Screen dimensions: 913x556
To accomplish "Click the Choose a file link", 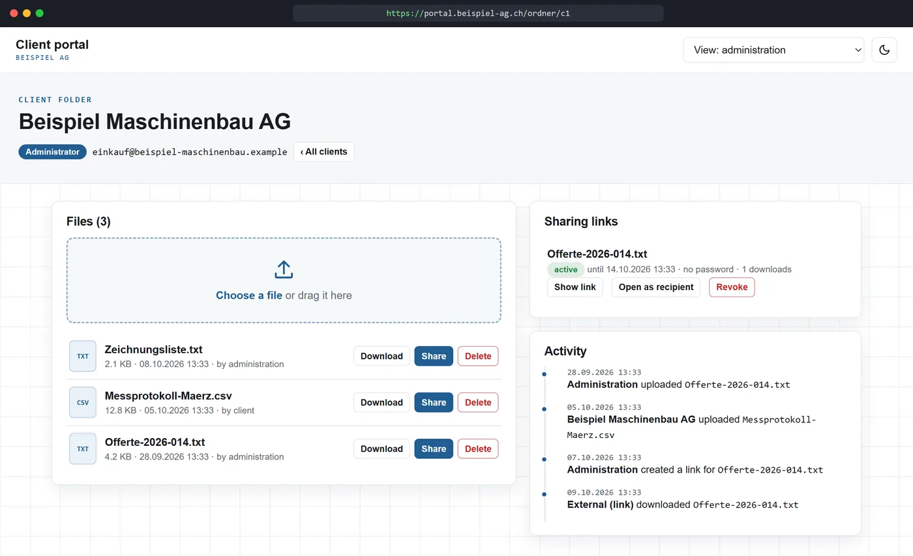I will [x=249, y=295].
